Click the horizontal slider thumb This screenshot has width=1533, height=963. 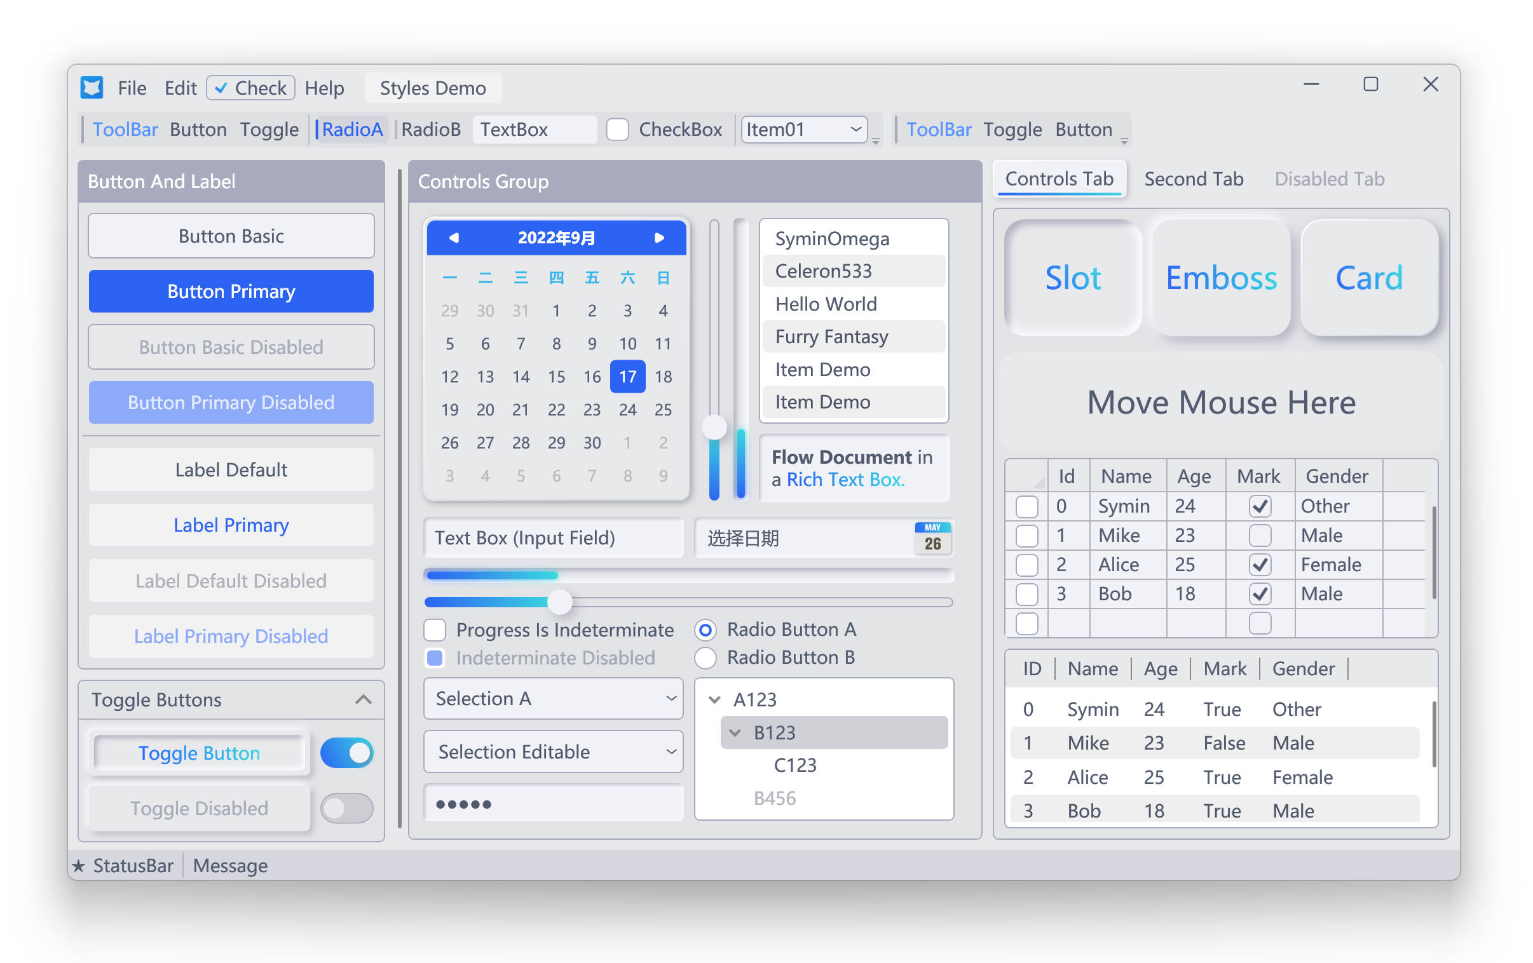pos(559,602)
